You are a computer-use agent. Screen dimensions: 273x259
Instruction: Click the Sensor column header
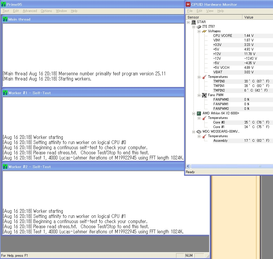pos(214,17)
